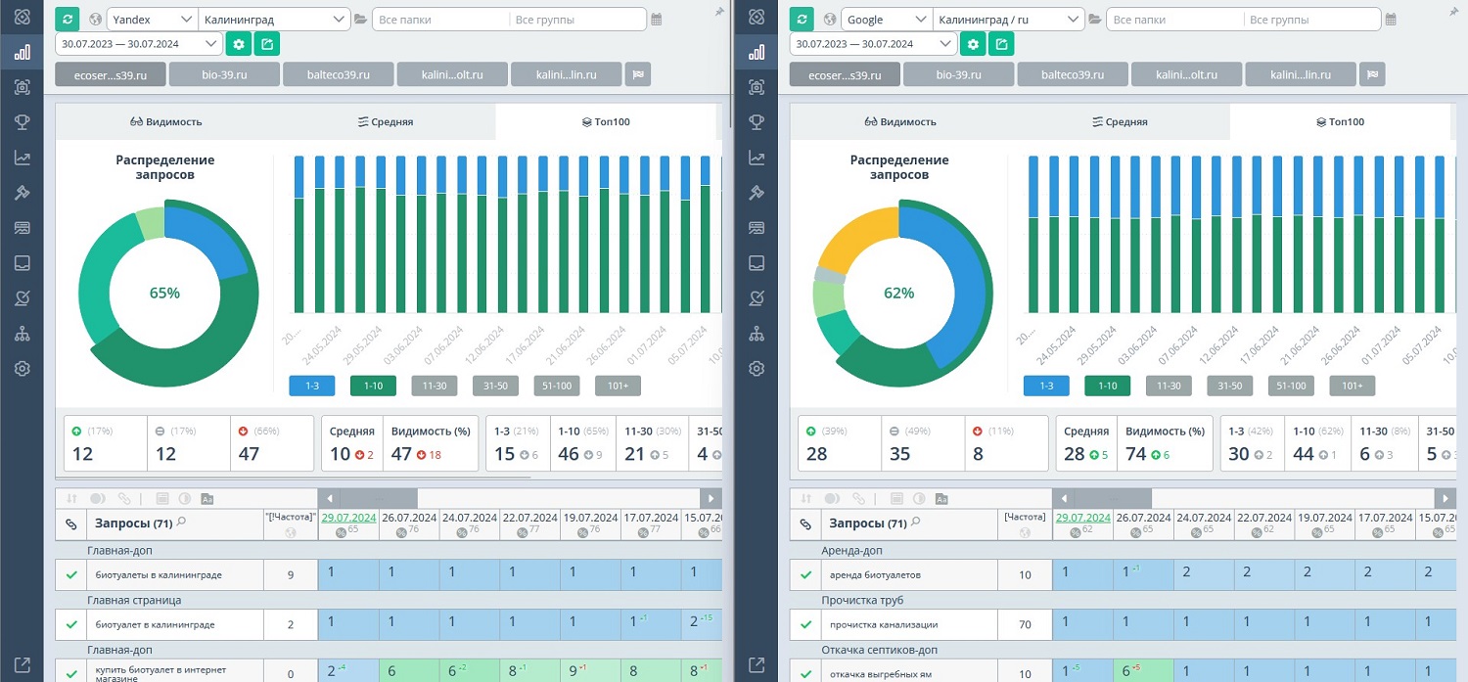
Task: Open the date range dropdown in the Google panel
Action: [874, 44]
